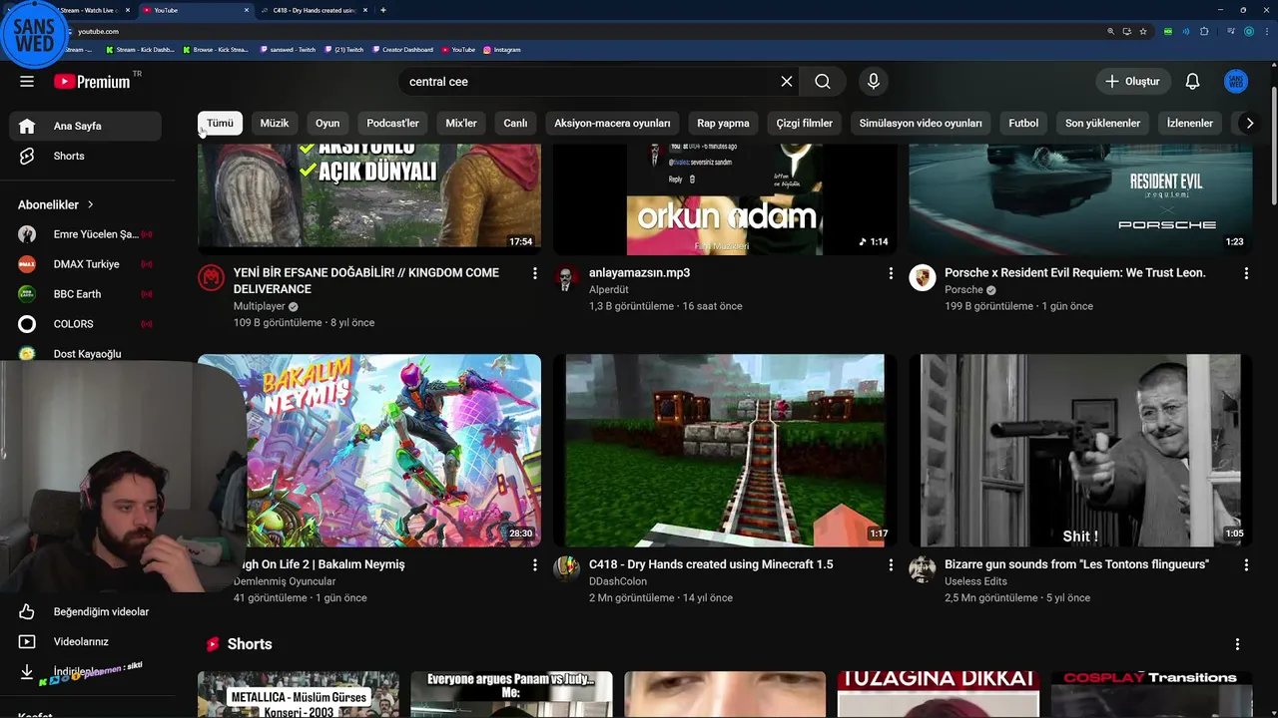Play the Resident Evil Porsche thumbnail
1278x718 pixels.
point(1080,198)
